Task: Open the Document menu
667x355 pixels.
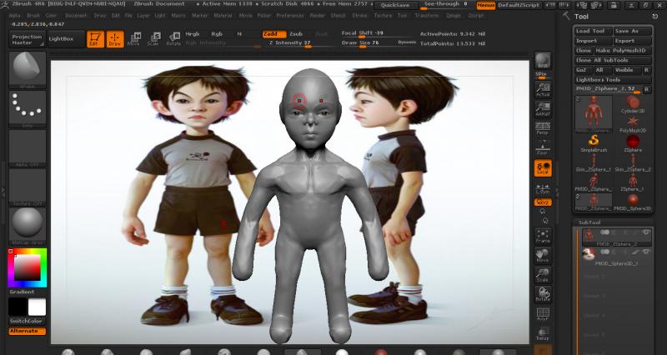Action: coord(76,15)
